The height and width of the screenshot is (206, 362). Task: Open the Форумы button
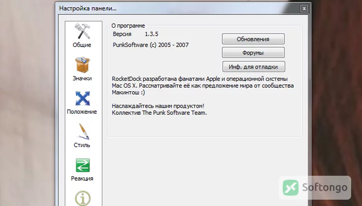tap(253, 53)
